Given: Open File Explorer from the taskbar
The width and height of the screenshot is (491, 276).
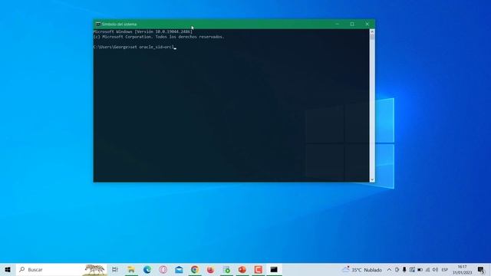Looking at the screenshot, I should tap(131, 269).
